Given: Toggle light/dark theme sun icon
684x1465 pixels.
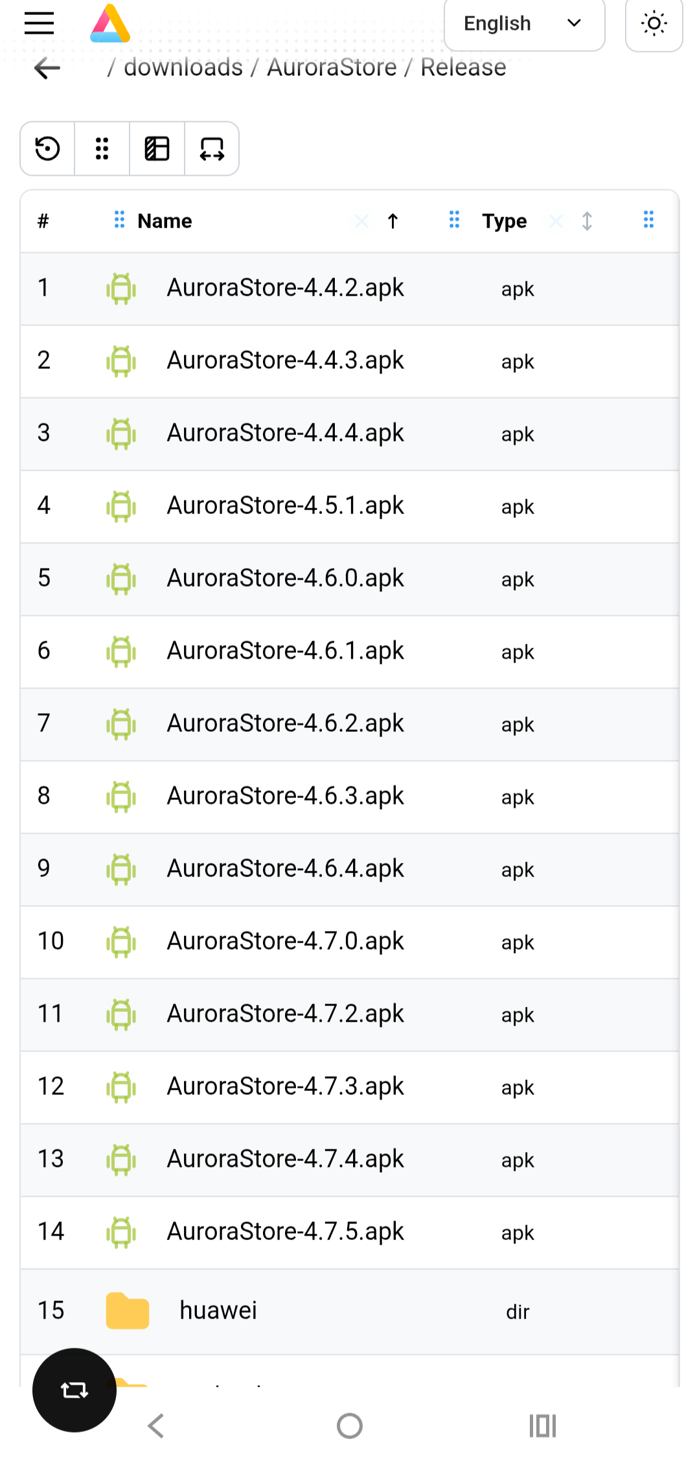Looking at the screenshot, I should (654, 24).
